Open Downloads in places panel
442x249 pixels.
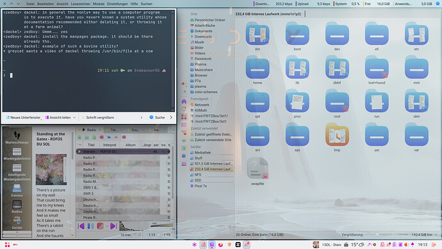click(201, 37)
